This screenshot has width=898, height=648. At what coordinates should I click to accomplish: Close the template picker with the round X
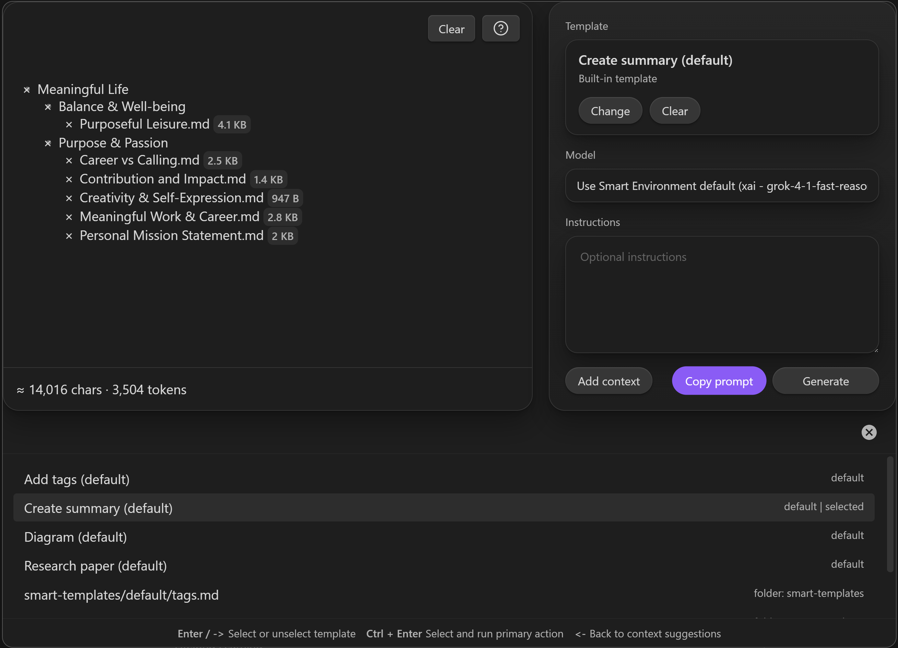[x=869, y=432]
